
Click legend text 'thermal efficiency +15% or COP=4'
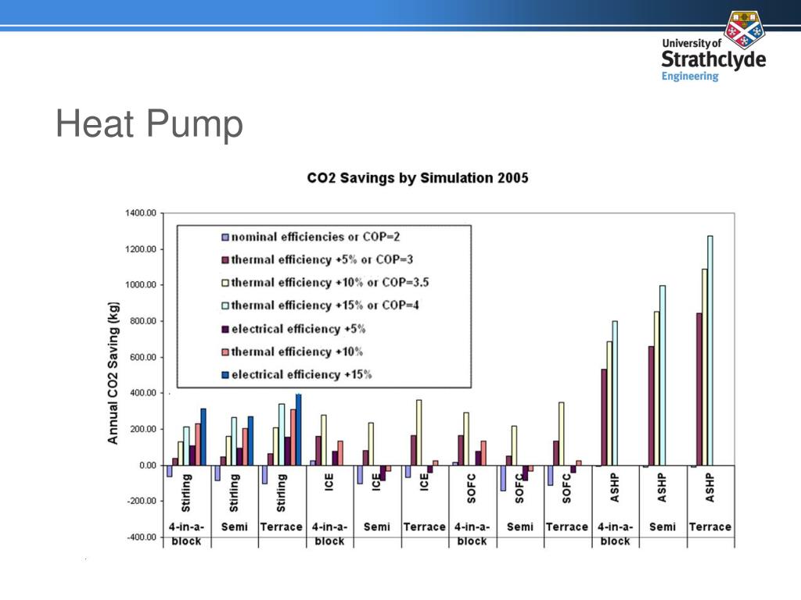pos(325,305)
